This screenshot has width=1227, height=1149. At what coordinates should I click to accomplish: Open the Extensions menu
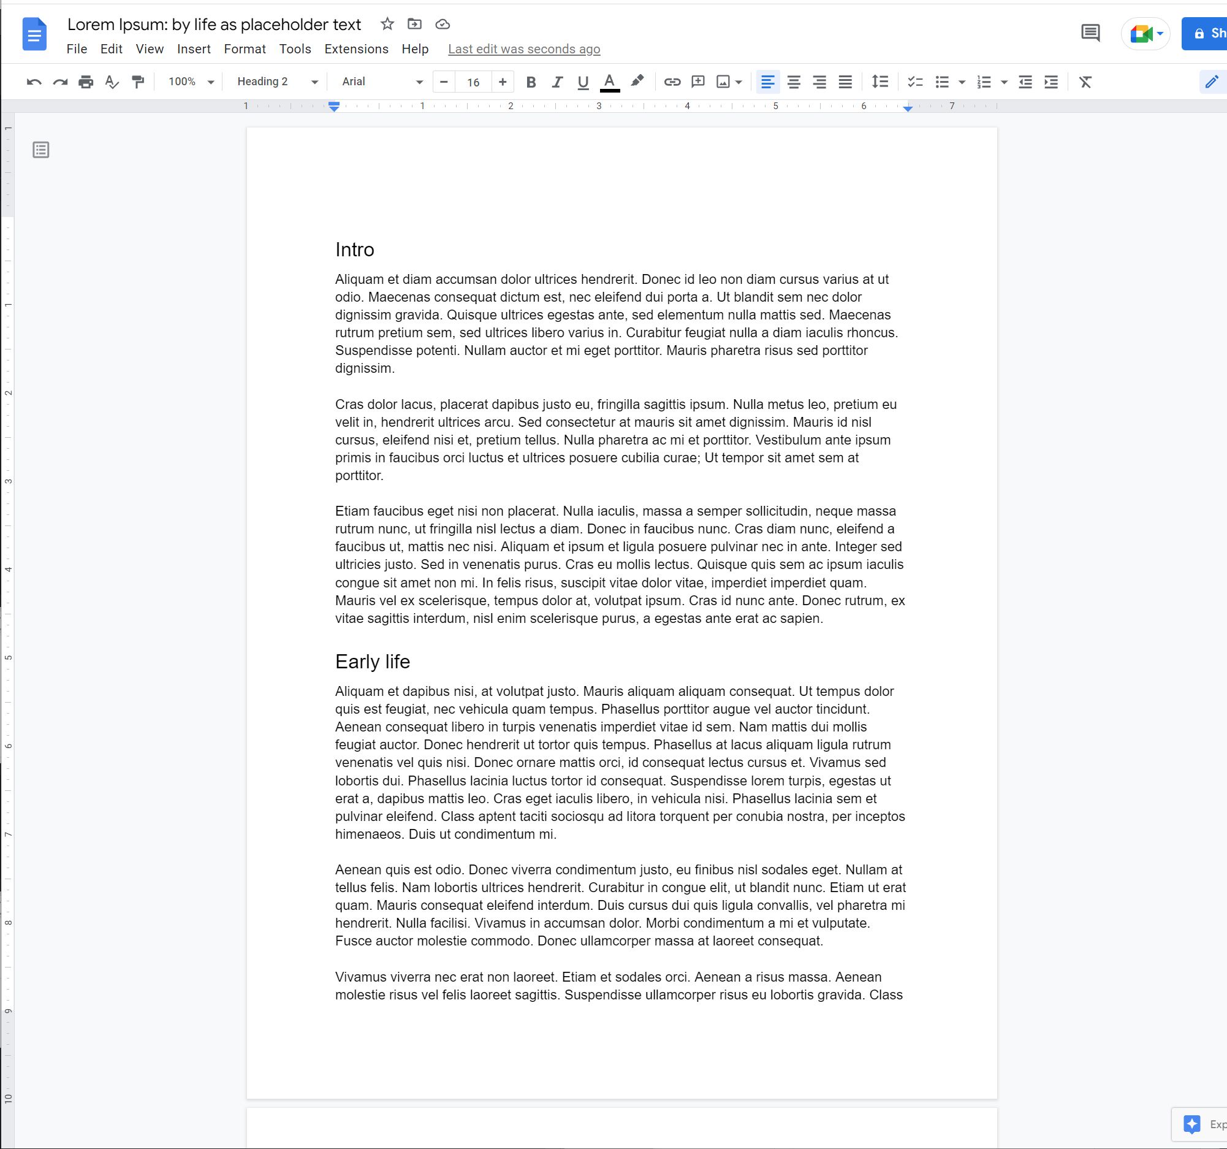click(x=355, y=49)
